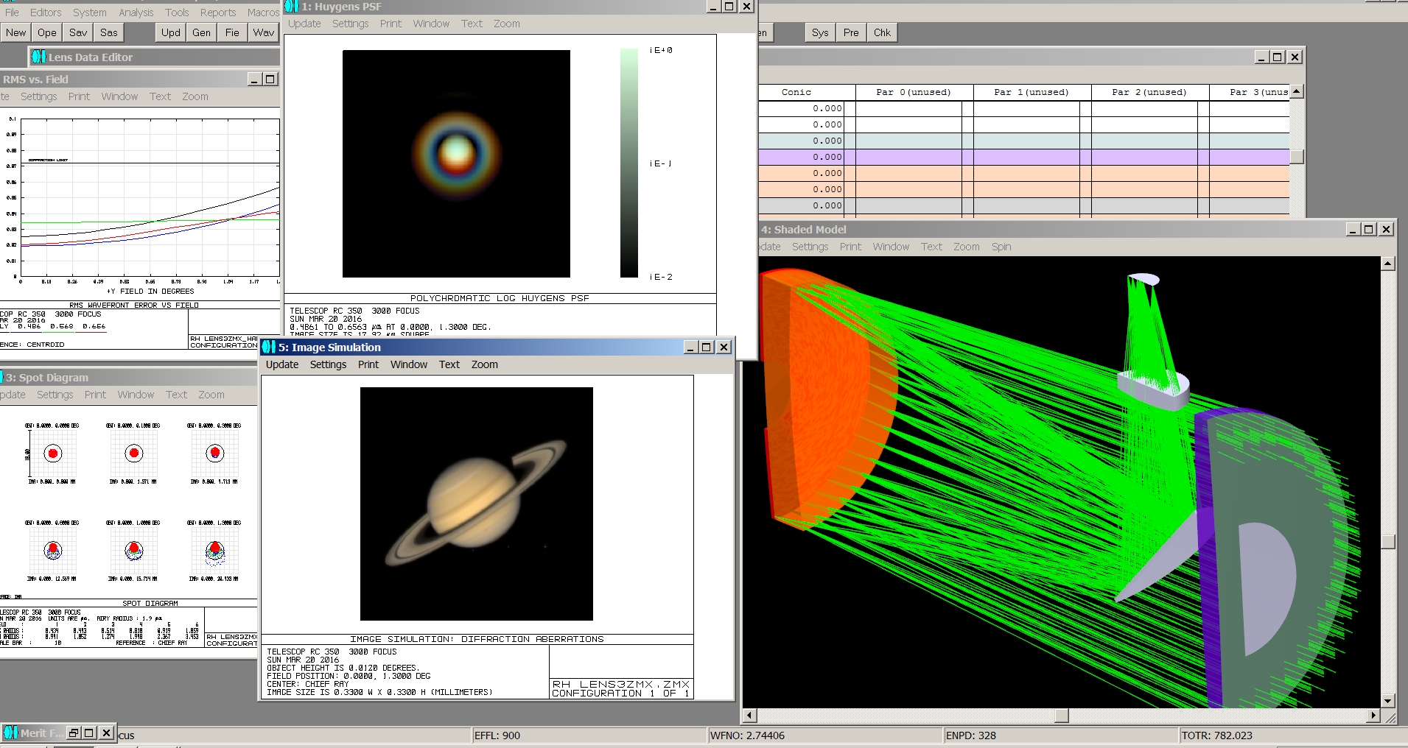Click the Conic column header
The image size is (1408, 748).
[796, 92]
